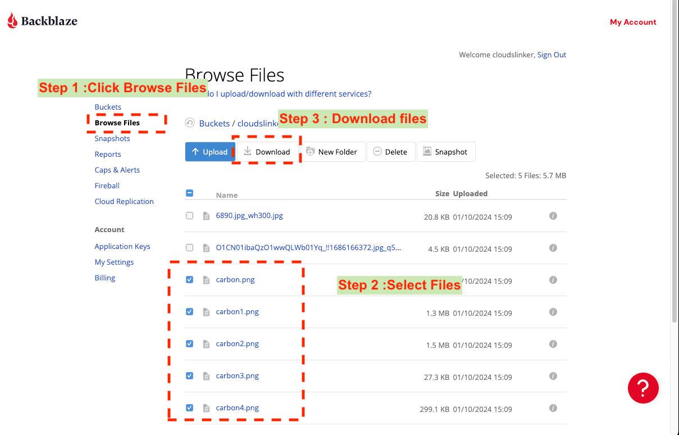
Task: Open Cloud Replication in the sidebar
Action: [124, 201]
